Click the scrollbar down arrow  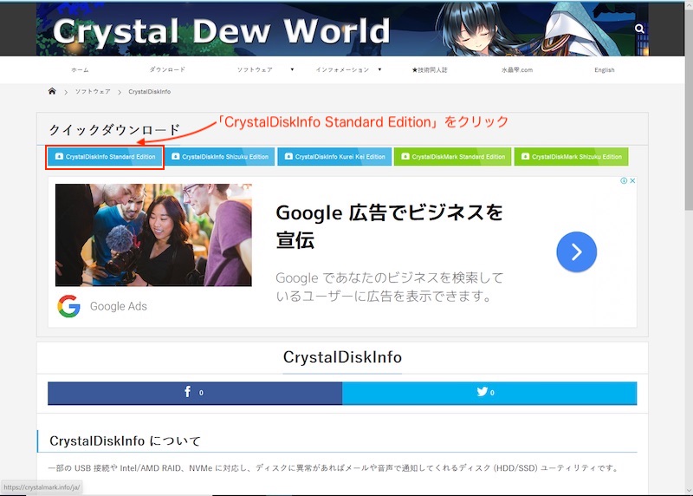coord(688,491)
